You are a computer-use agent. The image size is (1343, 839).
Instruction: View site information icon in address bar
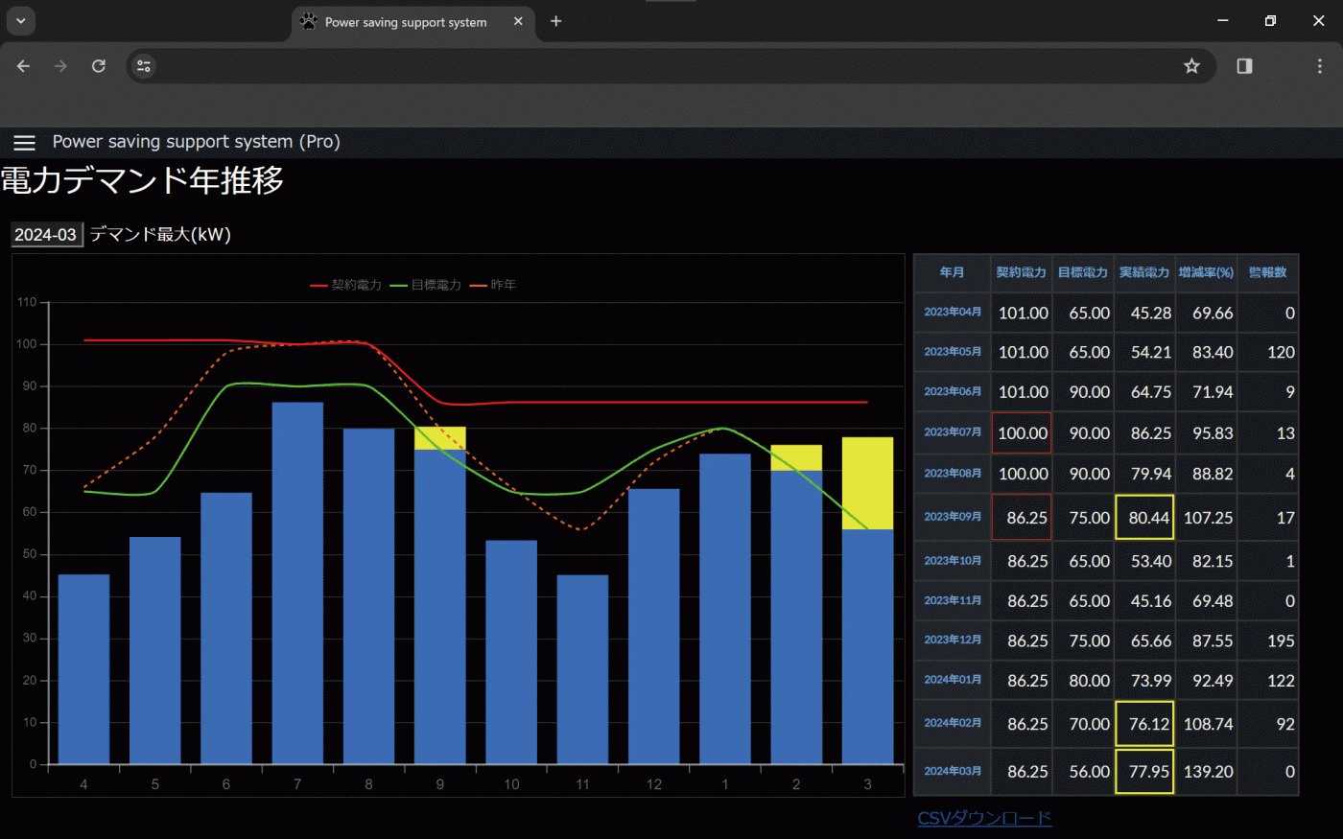(x=144, y=66)
